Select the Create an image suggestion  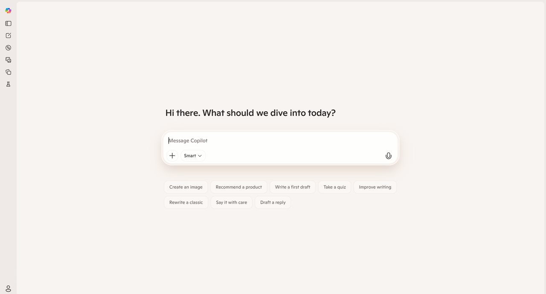point(186,187)
